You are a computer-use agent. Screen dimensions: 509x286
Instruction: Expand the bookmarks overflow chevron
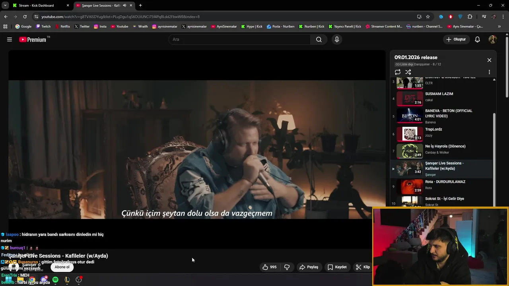(499, 27)
